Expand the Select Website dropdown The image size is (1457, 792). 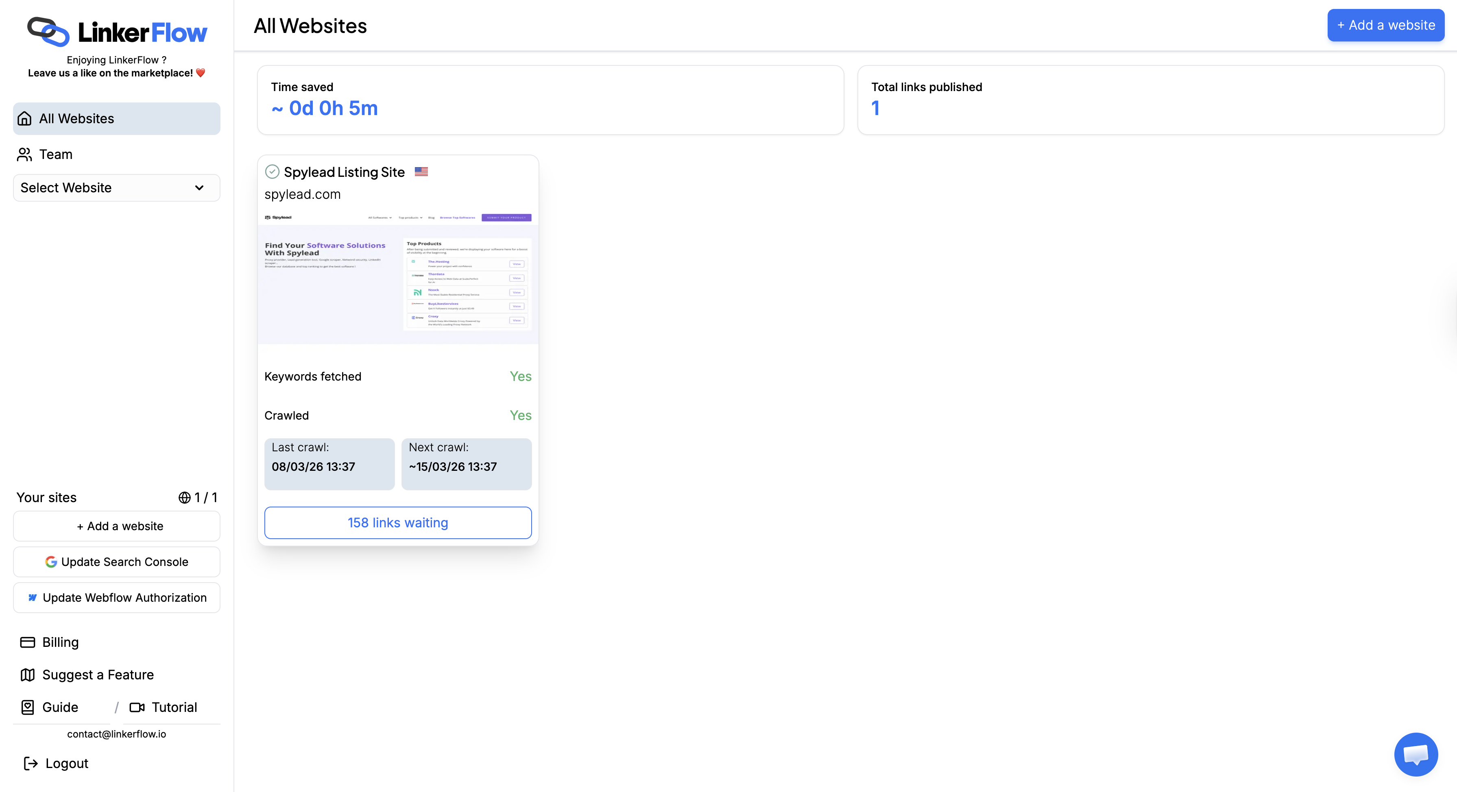tap(116, 188)
